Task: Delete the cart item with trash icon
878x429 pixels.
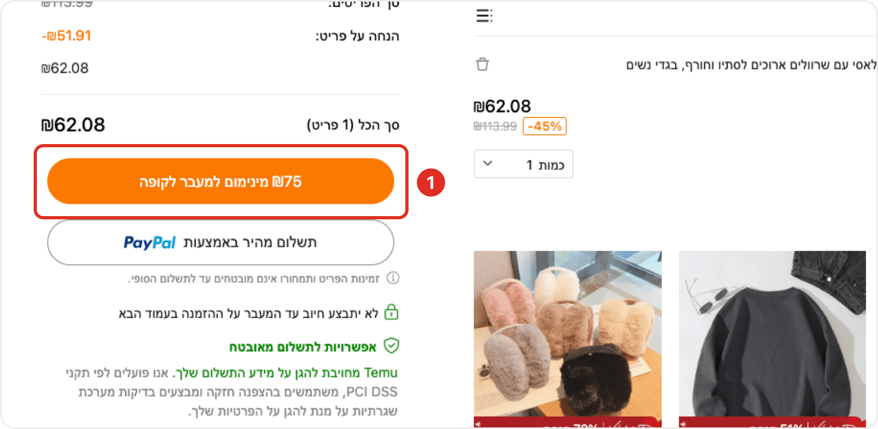Action: click(x=482, y=64)
